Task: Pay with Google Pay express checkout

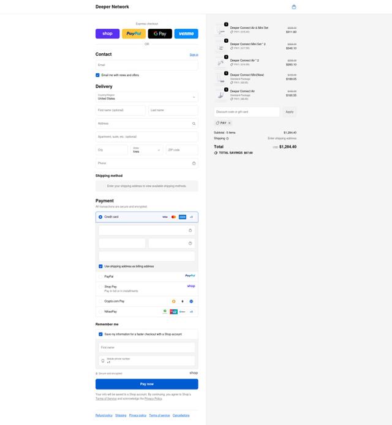Action: [160, 34]
